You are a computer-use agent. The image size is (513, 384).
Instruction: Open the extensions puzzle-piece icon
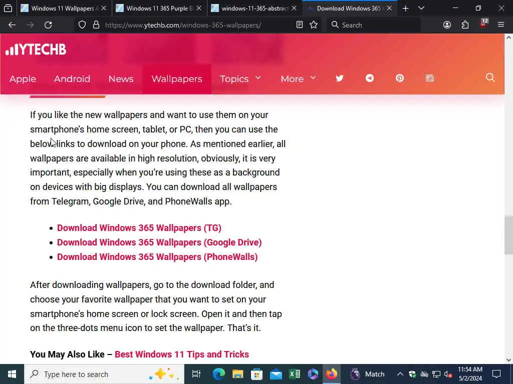465,25
